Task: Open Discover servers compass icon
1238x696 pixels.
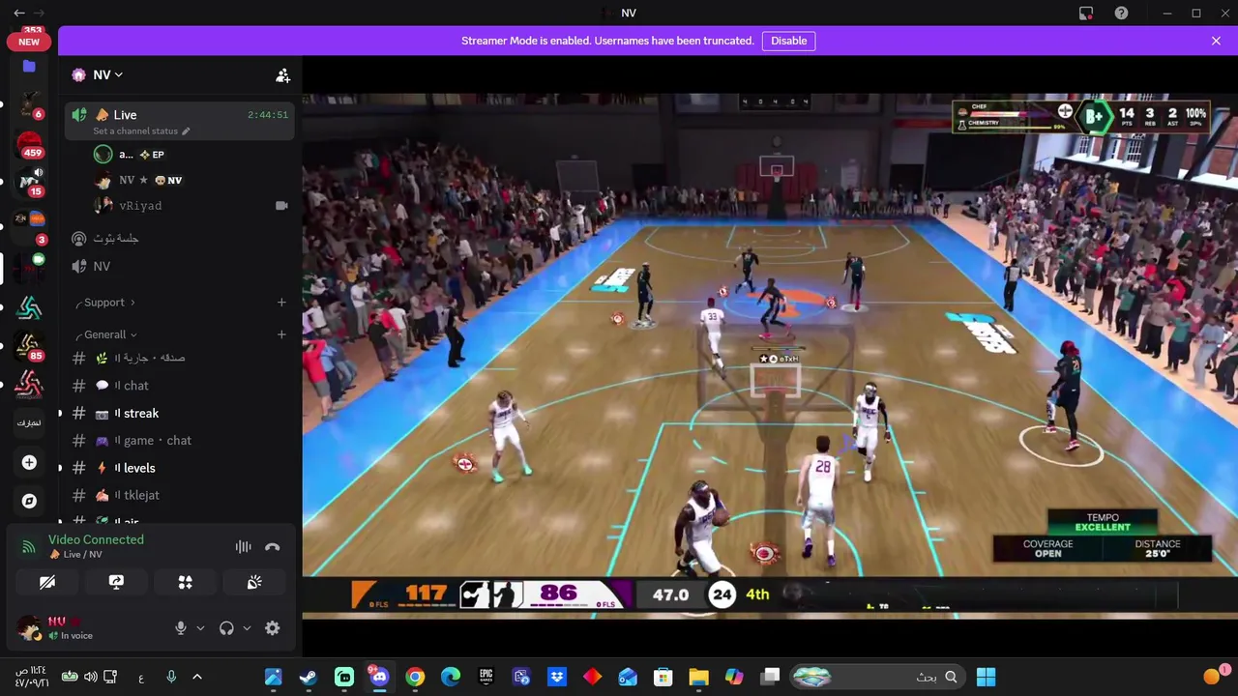Action: click(x=29, y=501)
